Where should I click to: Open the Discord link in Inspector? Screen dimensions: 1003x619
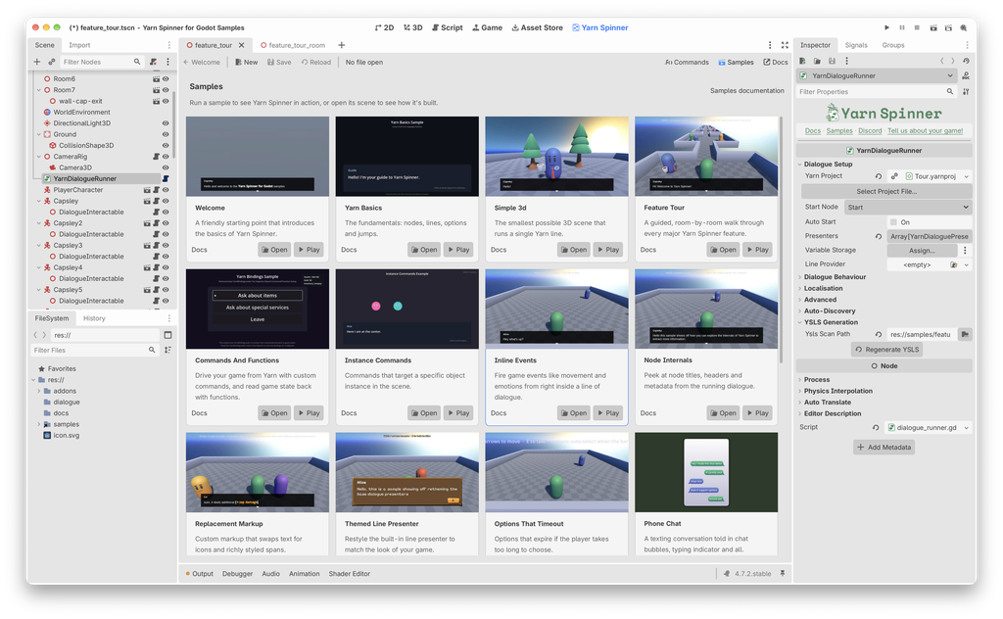(x=870, y=131)
